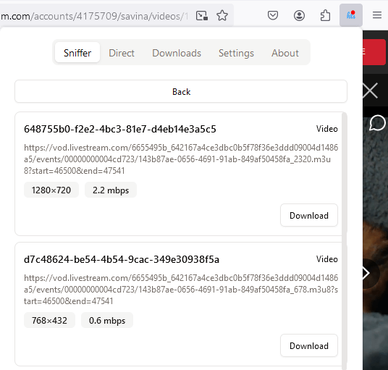Screen dimensions: 388x370
Task: Click title 648755b0-f2e2-4bc3-81e7-d4eb14e3a5c5
Action: [x=120, y=129]
